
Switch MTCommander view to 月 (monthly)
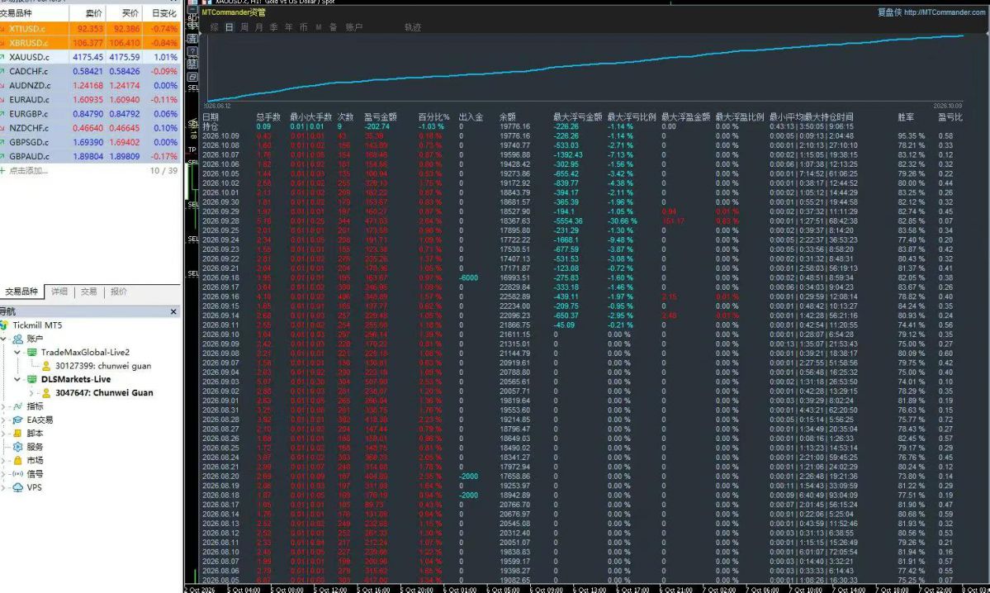[259, 27]
